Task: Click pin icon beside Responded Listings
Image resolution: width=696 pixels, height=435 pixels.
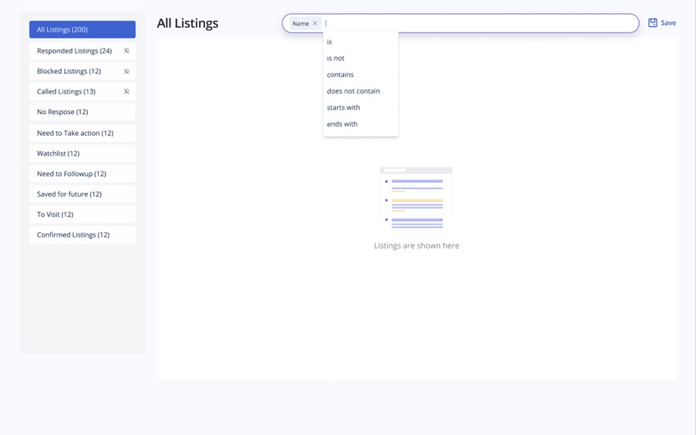Action: [x=126, y=51]
